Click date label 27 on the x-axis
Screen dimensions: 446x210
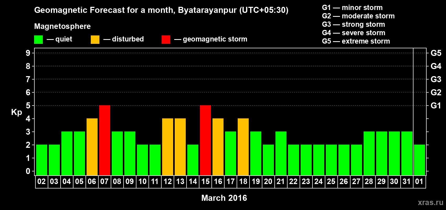click(x=356, y=182)
